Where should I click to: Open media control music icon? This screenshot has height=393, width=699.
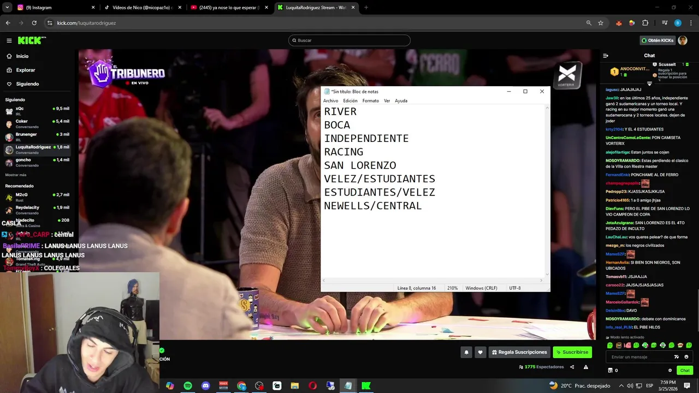coord(665,23)
